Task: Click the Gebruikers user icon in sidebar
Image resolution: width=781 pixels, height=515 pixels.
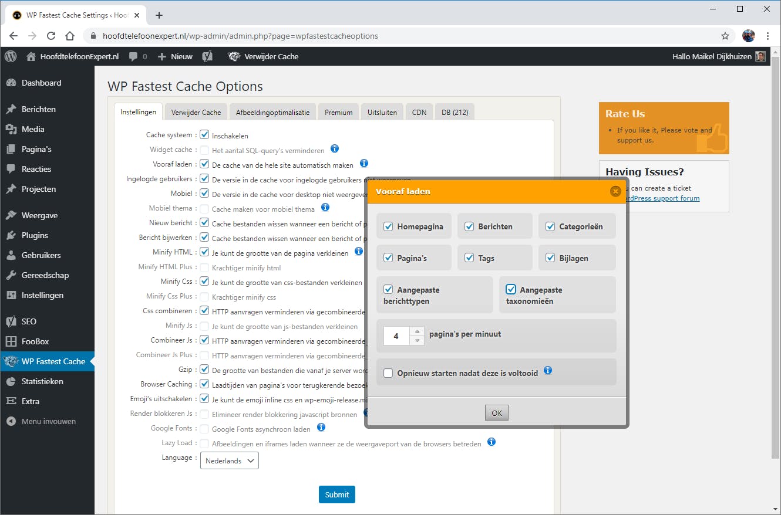Action: coord(11,255)
